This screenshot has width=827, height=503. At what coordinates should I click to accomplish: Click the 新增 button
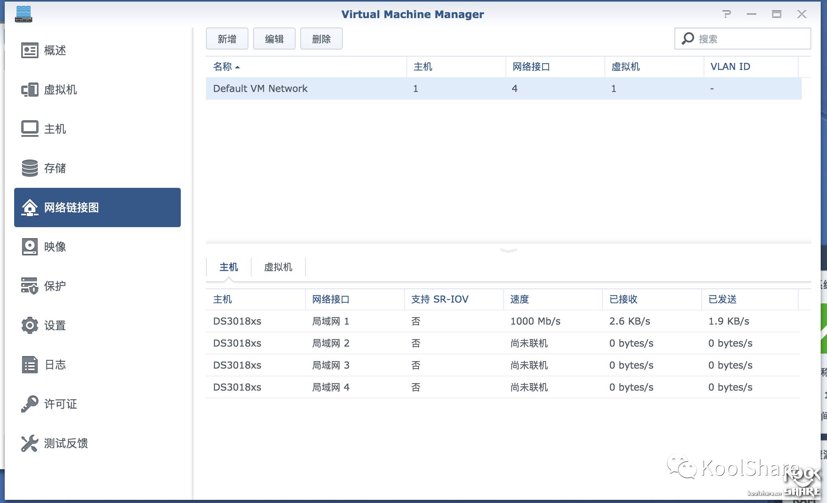(x=227, y=39)
